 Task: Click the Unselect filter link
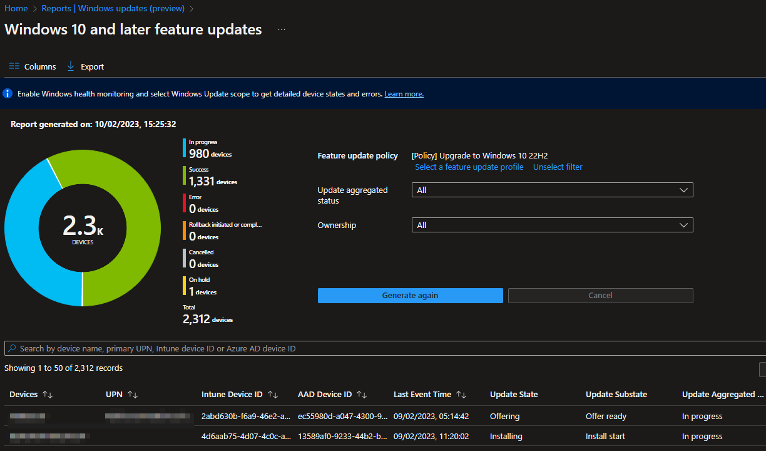coord(558,167)
